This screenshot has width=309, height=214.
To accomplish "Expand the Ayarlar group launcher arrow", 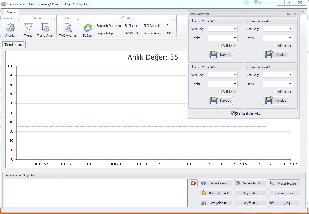I will click(19, 19).
